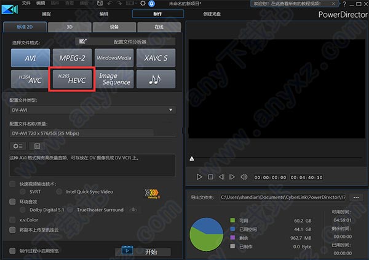Open the 配置文件分析器 profile analyzer
The width and height of the screenshot is (369, 260).
pyautogui.click(x=125, y=42)
